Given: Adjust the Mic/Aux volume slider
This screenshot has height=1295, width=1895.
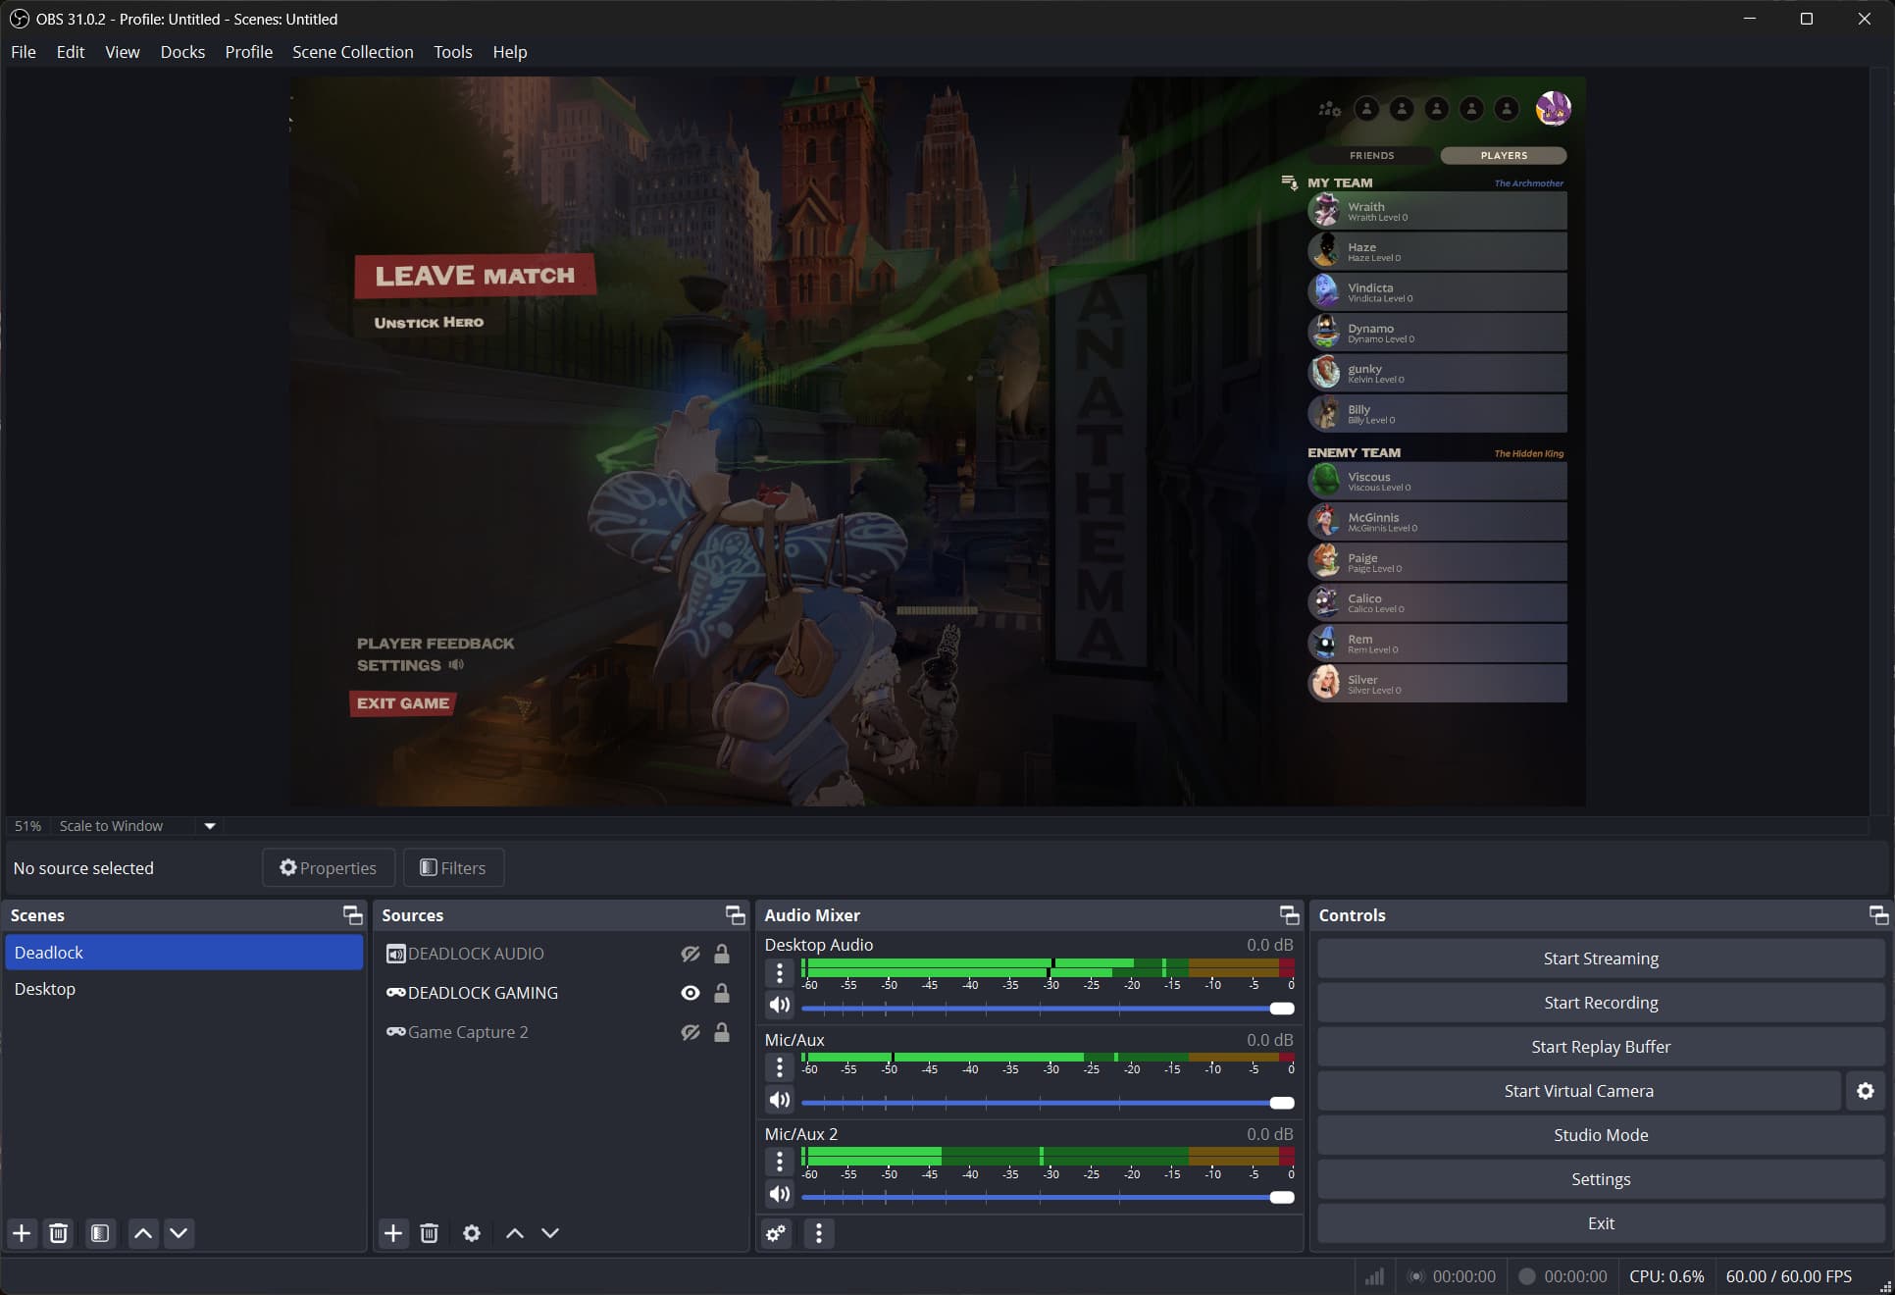Looking at the screenshot, I should pyautogui.click(x=1048, y=1103).
